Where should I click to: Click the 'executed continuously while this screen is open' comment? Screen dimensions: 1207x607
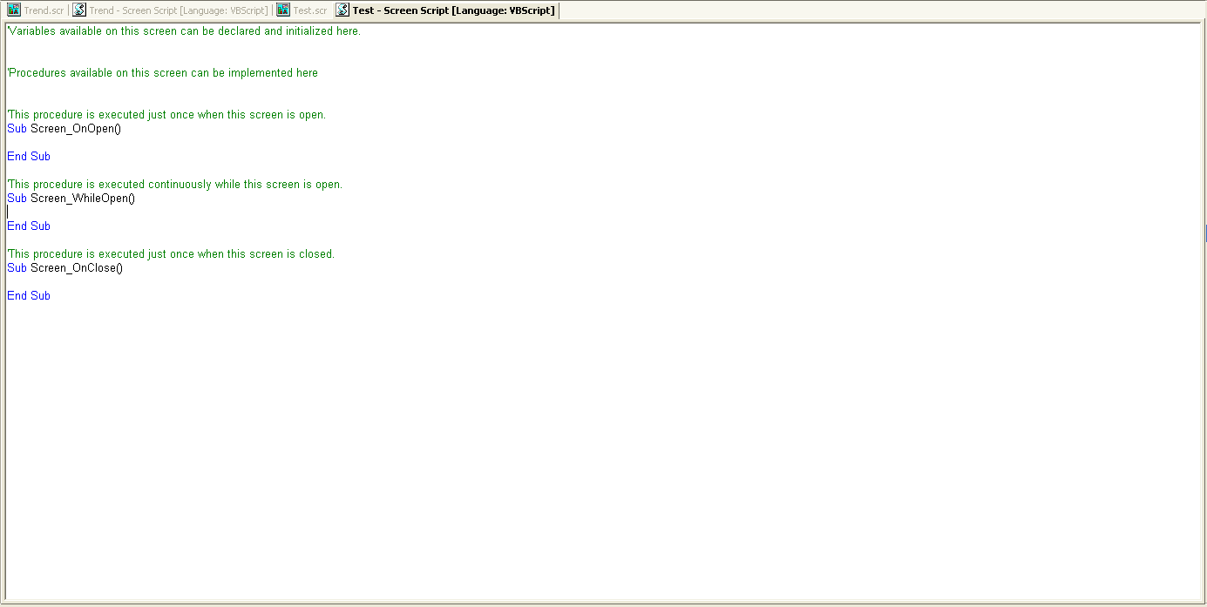[x=175, y=185]
